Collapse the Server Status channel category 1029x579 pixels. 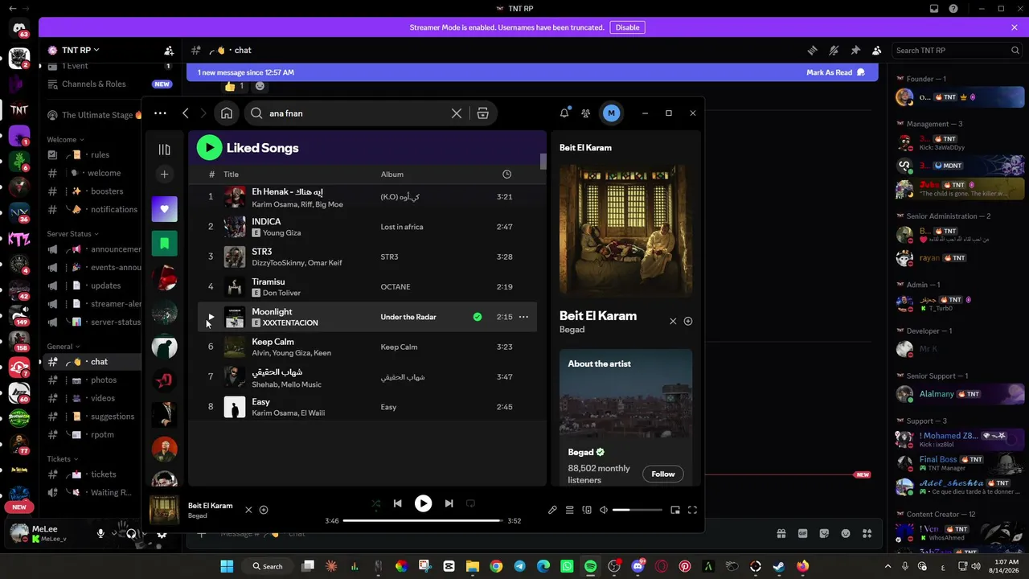[x=72, y=234]
